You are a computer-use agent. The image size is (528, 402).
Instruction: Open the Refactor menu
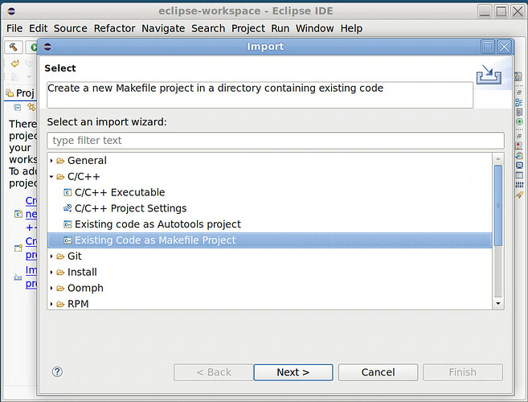point(114,28)
